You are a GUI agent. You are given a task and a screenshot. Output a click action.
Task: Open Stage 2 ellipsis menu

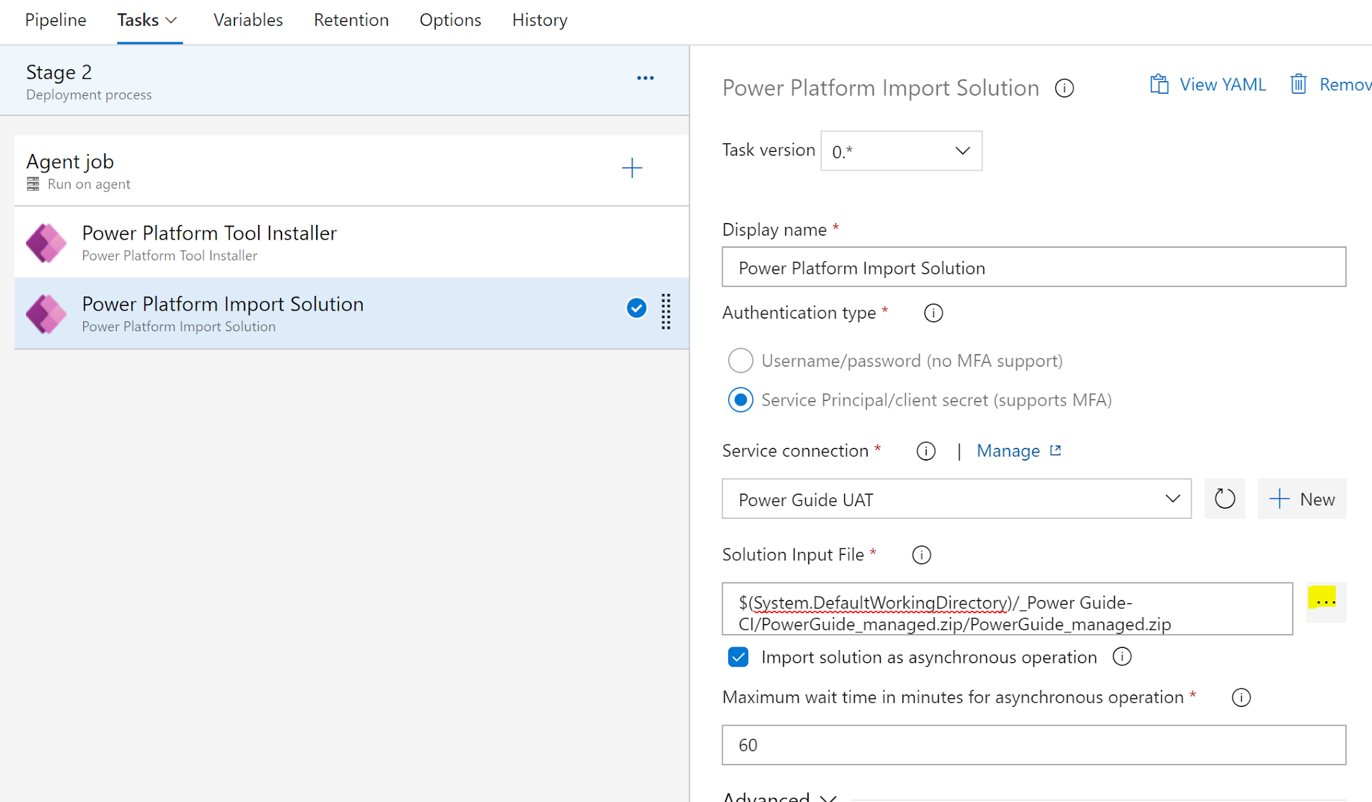645,78
